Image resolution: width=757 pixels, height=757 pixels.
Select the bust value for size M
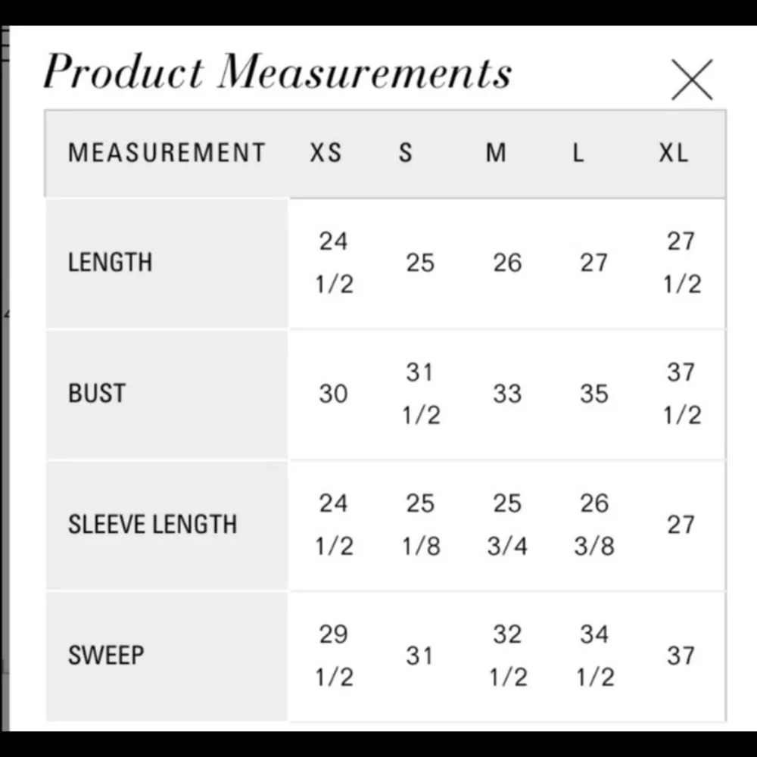(507, 394)
